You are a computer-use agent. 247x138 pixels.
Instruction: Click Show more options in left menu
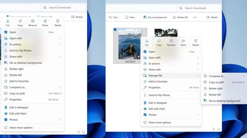[x=33, y=128]
